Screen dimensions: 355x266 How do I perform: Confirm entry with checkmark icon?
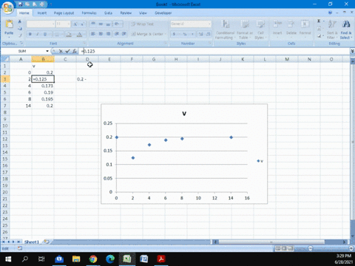pos(67,51)
